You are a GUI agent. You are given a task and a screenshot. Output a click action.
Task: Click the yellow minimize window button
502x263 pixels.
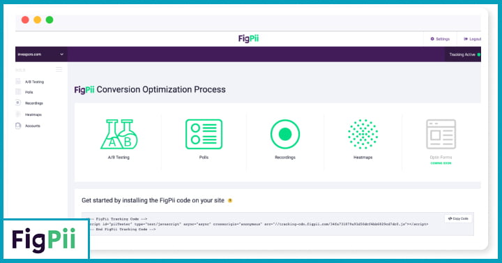point(37,20)
